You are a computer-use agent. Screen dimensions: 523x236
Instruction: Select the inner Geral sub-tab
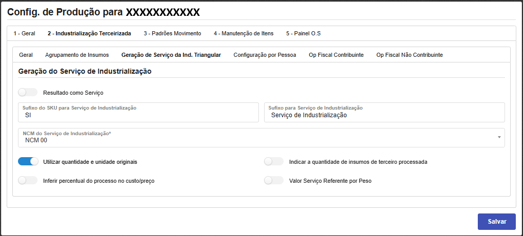26,55
